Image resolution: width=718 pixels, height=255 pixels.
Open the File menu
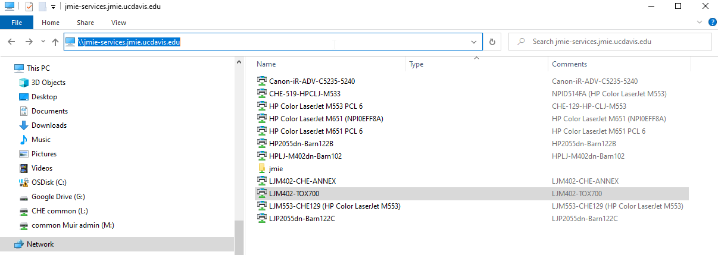pyautogui.click(x=17, y=23)
